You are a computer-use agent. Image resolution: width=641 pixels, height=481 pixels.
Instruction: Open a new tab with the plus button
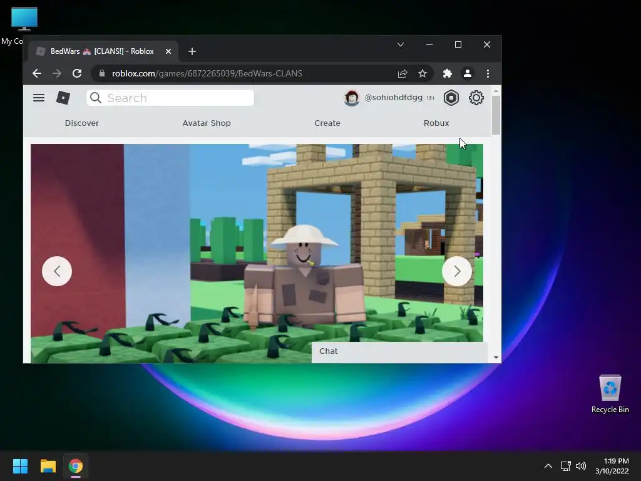point(192,51)
